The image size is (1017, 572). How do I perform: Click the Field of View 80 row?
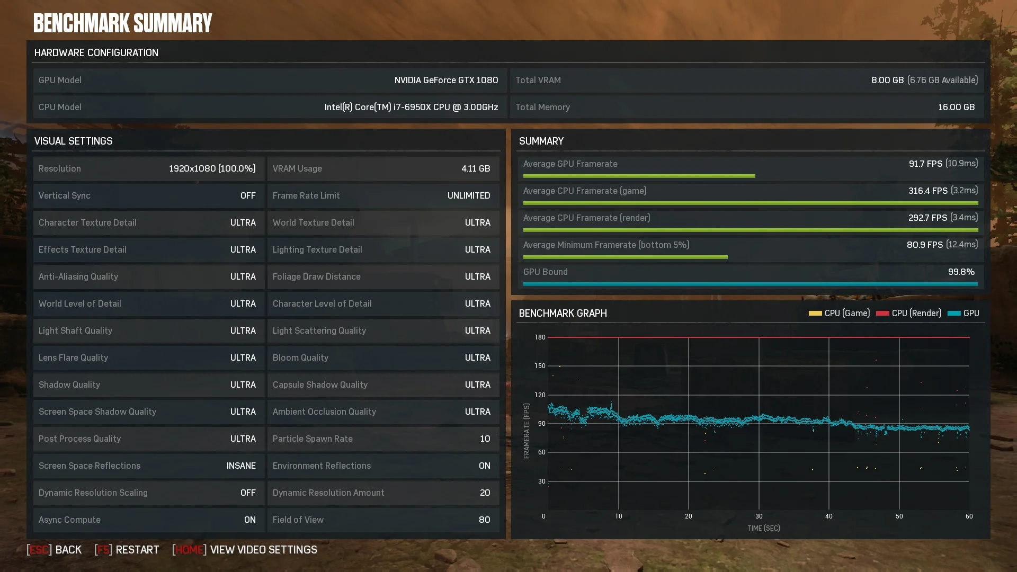pos(383,520)
